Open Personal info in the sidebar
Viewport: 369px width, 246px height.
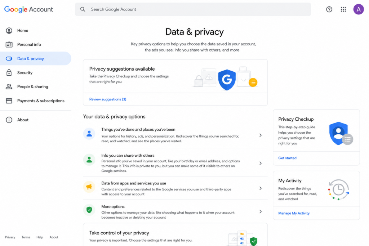pyautogui.click(x=36, y=44)
